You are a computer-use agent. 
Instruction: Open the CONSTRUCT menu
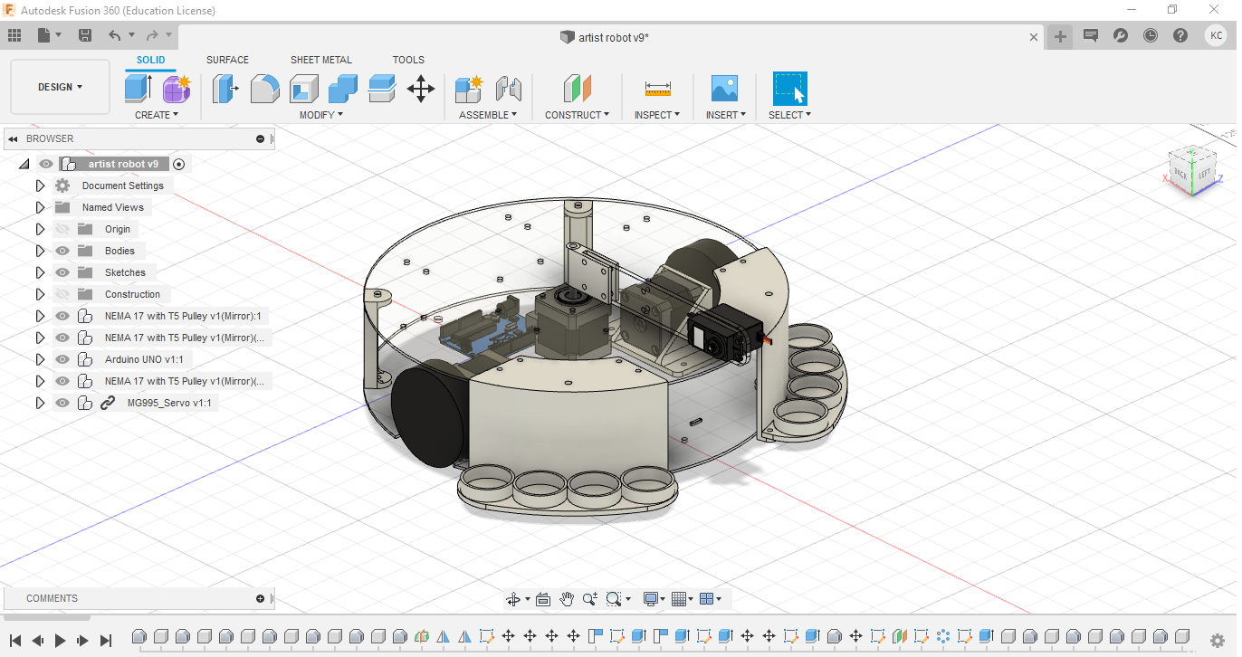pyautogui.click(x=577, y=115)
